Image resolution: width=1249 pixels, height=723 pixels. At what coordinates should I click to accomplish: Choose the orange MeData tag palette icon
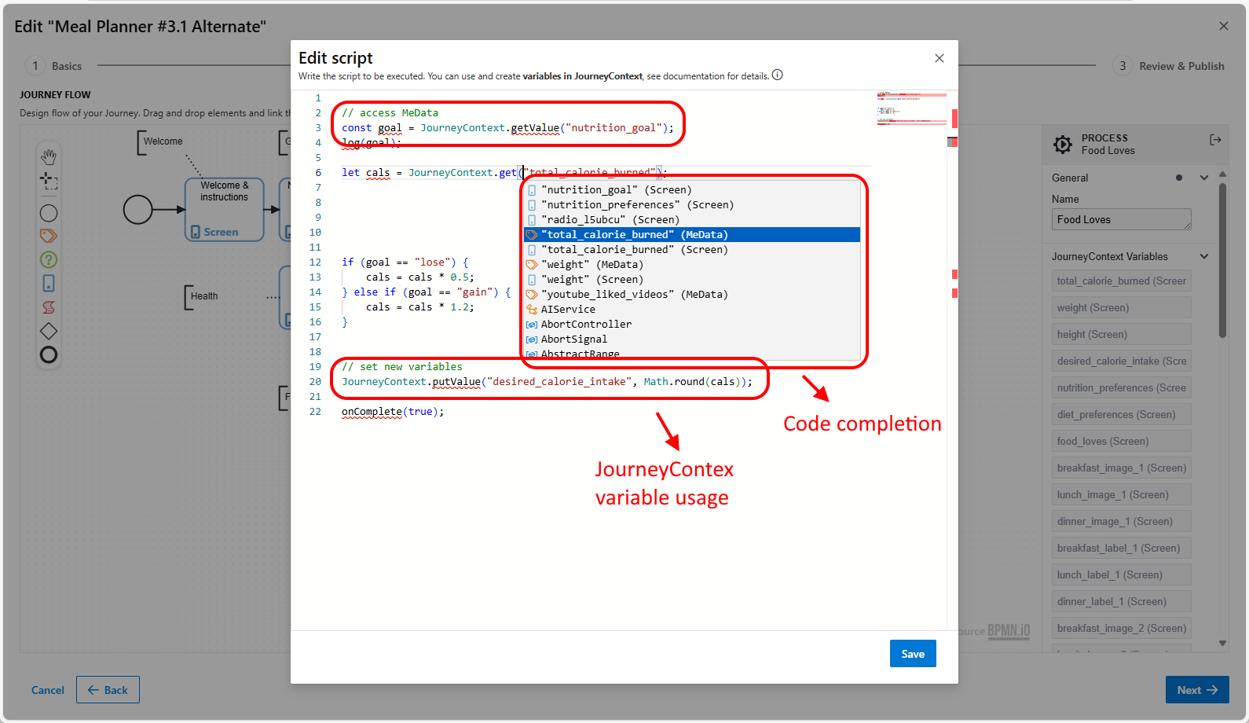point(49,236)
